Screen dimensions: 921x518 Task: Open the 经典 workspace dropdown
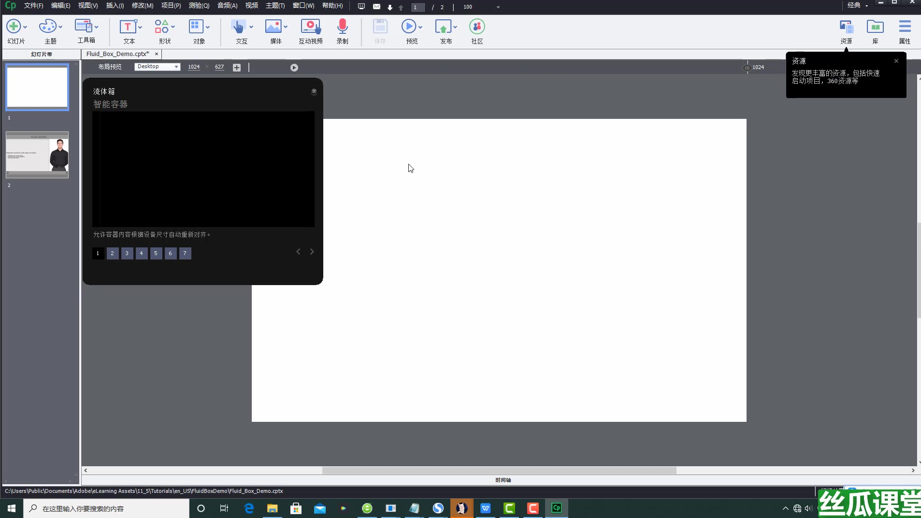[x=857, y=5]
